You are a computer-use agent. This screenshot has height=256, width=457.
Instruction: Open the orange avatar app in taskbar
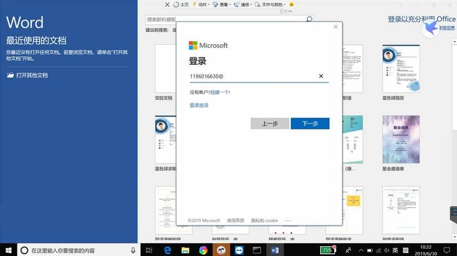tap(221, 250)
